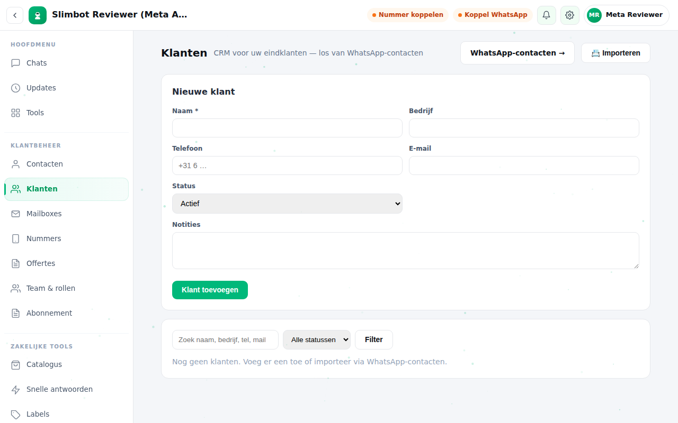Viewport: 678px width, 423px height.
Task: Go to Team & rollen
Action: pyautogui.click(x=66, y=288)
